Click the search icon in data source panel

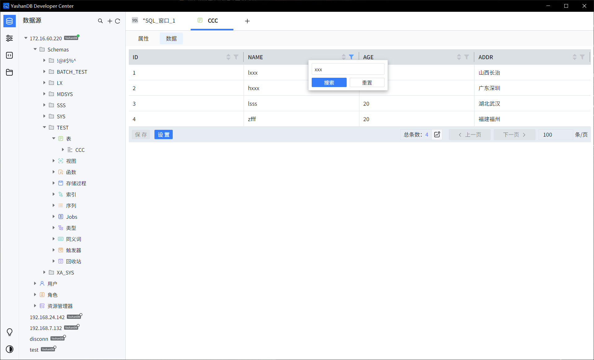100,21
